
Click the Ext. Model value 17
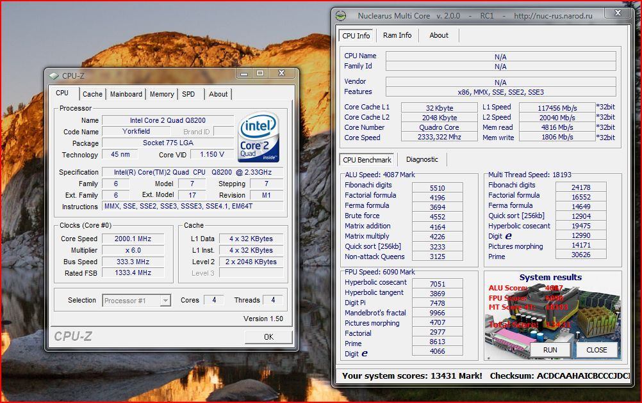192,195
